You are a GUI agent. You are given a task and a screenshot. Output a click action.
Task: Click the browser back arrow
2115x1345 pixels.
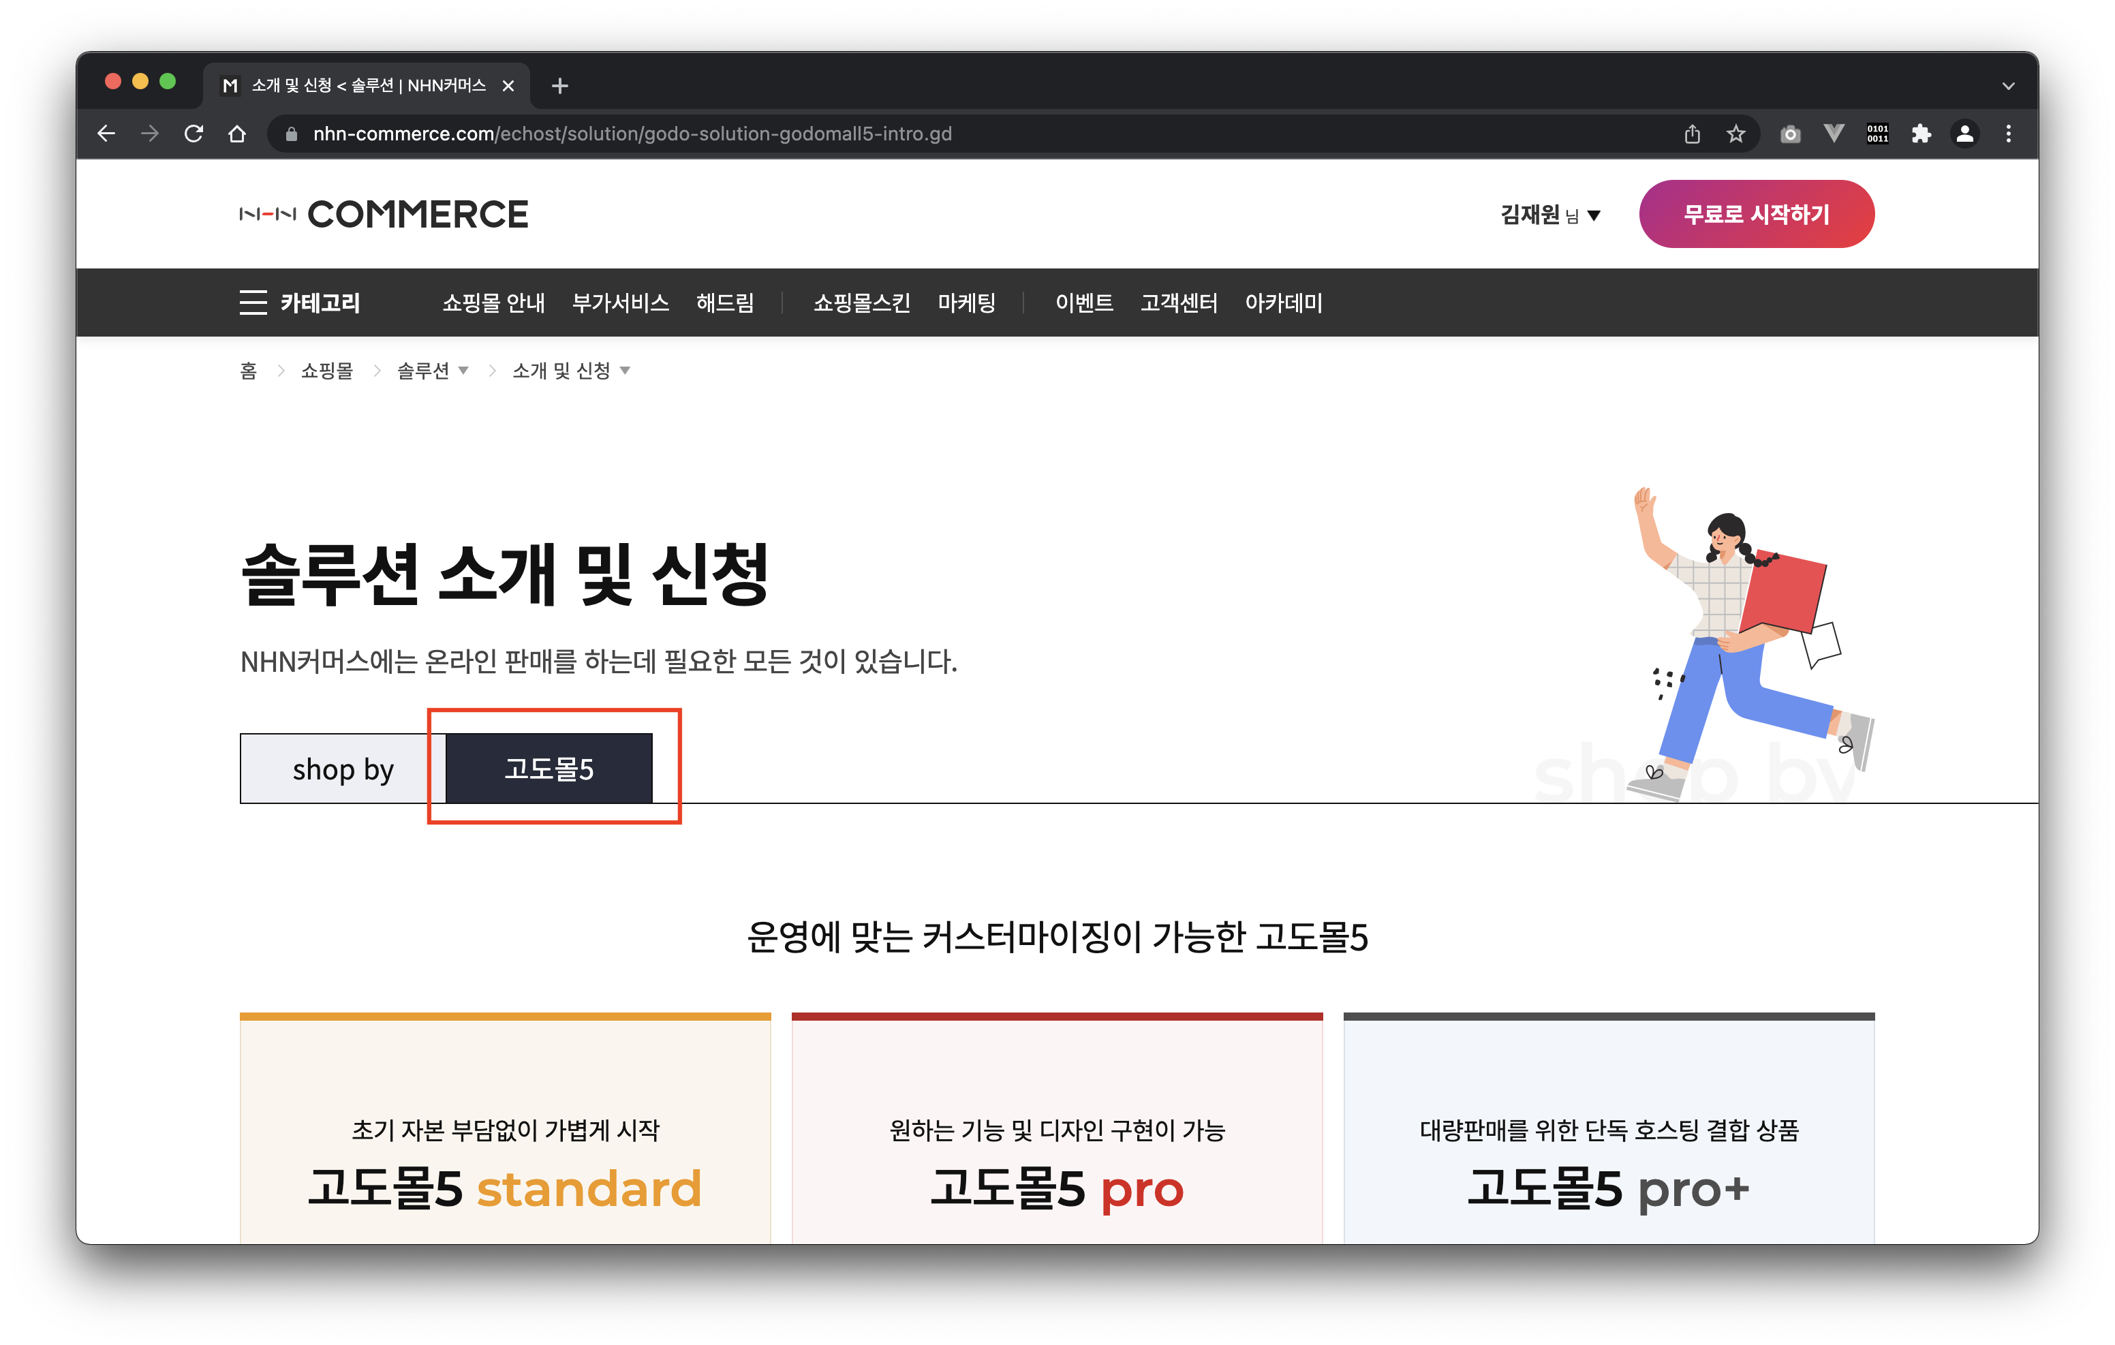(106, 134)
